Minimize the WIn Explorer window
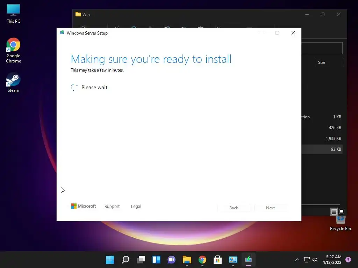The height and width of the screenshot is (268, 358). coord(307,14)
